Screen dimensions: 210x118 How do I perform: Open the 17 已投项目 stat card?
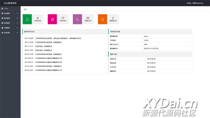(58, 19)
